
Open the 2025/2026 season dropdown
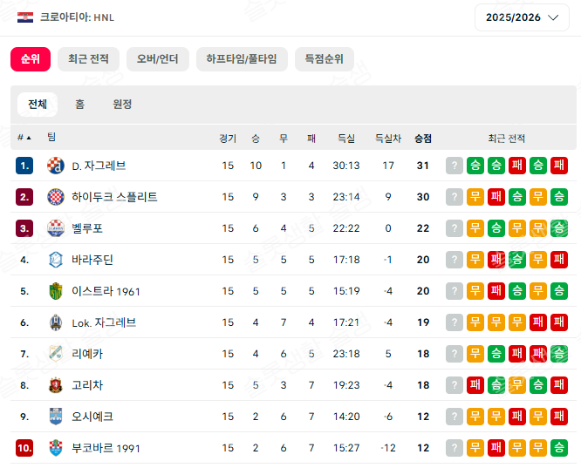522,17
